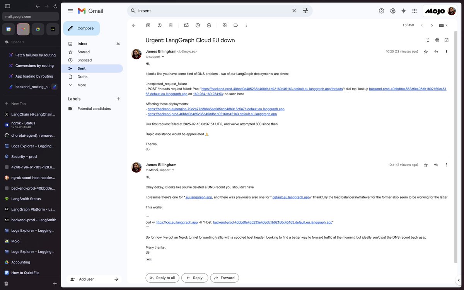The image size is (464, 290).
Task: Report conversation as spam
Action: pyautogui.click(x=159, y=25)
